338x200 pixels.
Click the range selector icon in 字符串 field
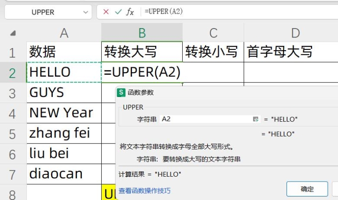tap(256, 119)
